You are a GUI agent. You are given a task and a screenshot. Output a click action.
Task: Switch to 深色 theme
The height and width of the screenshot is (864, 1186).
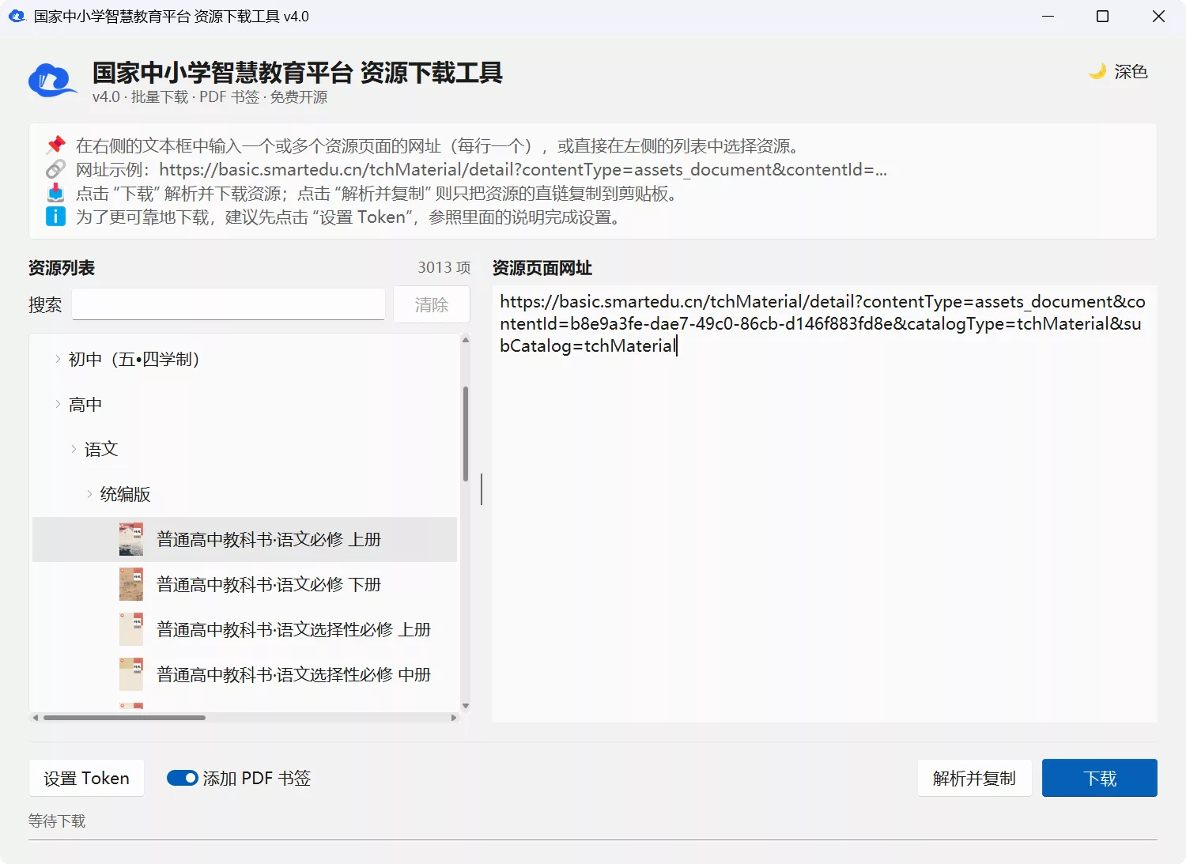tap(1118, 72)
